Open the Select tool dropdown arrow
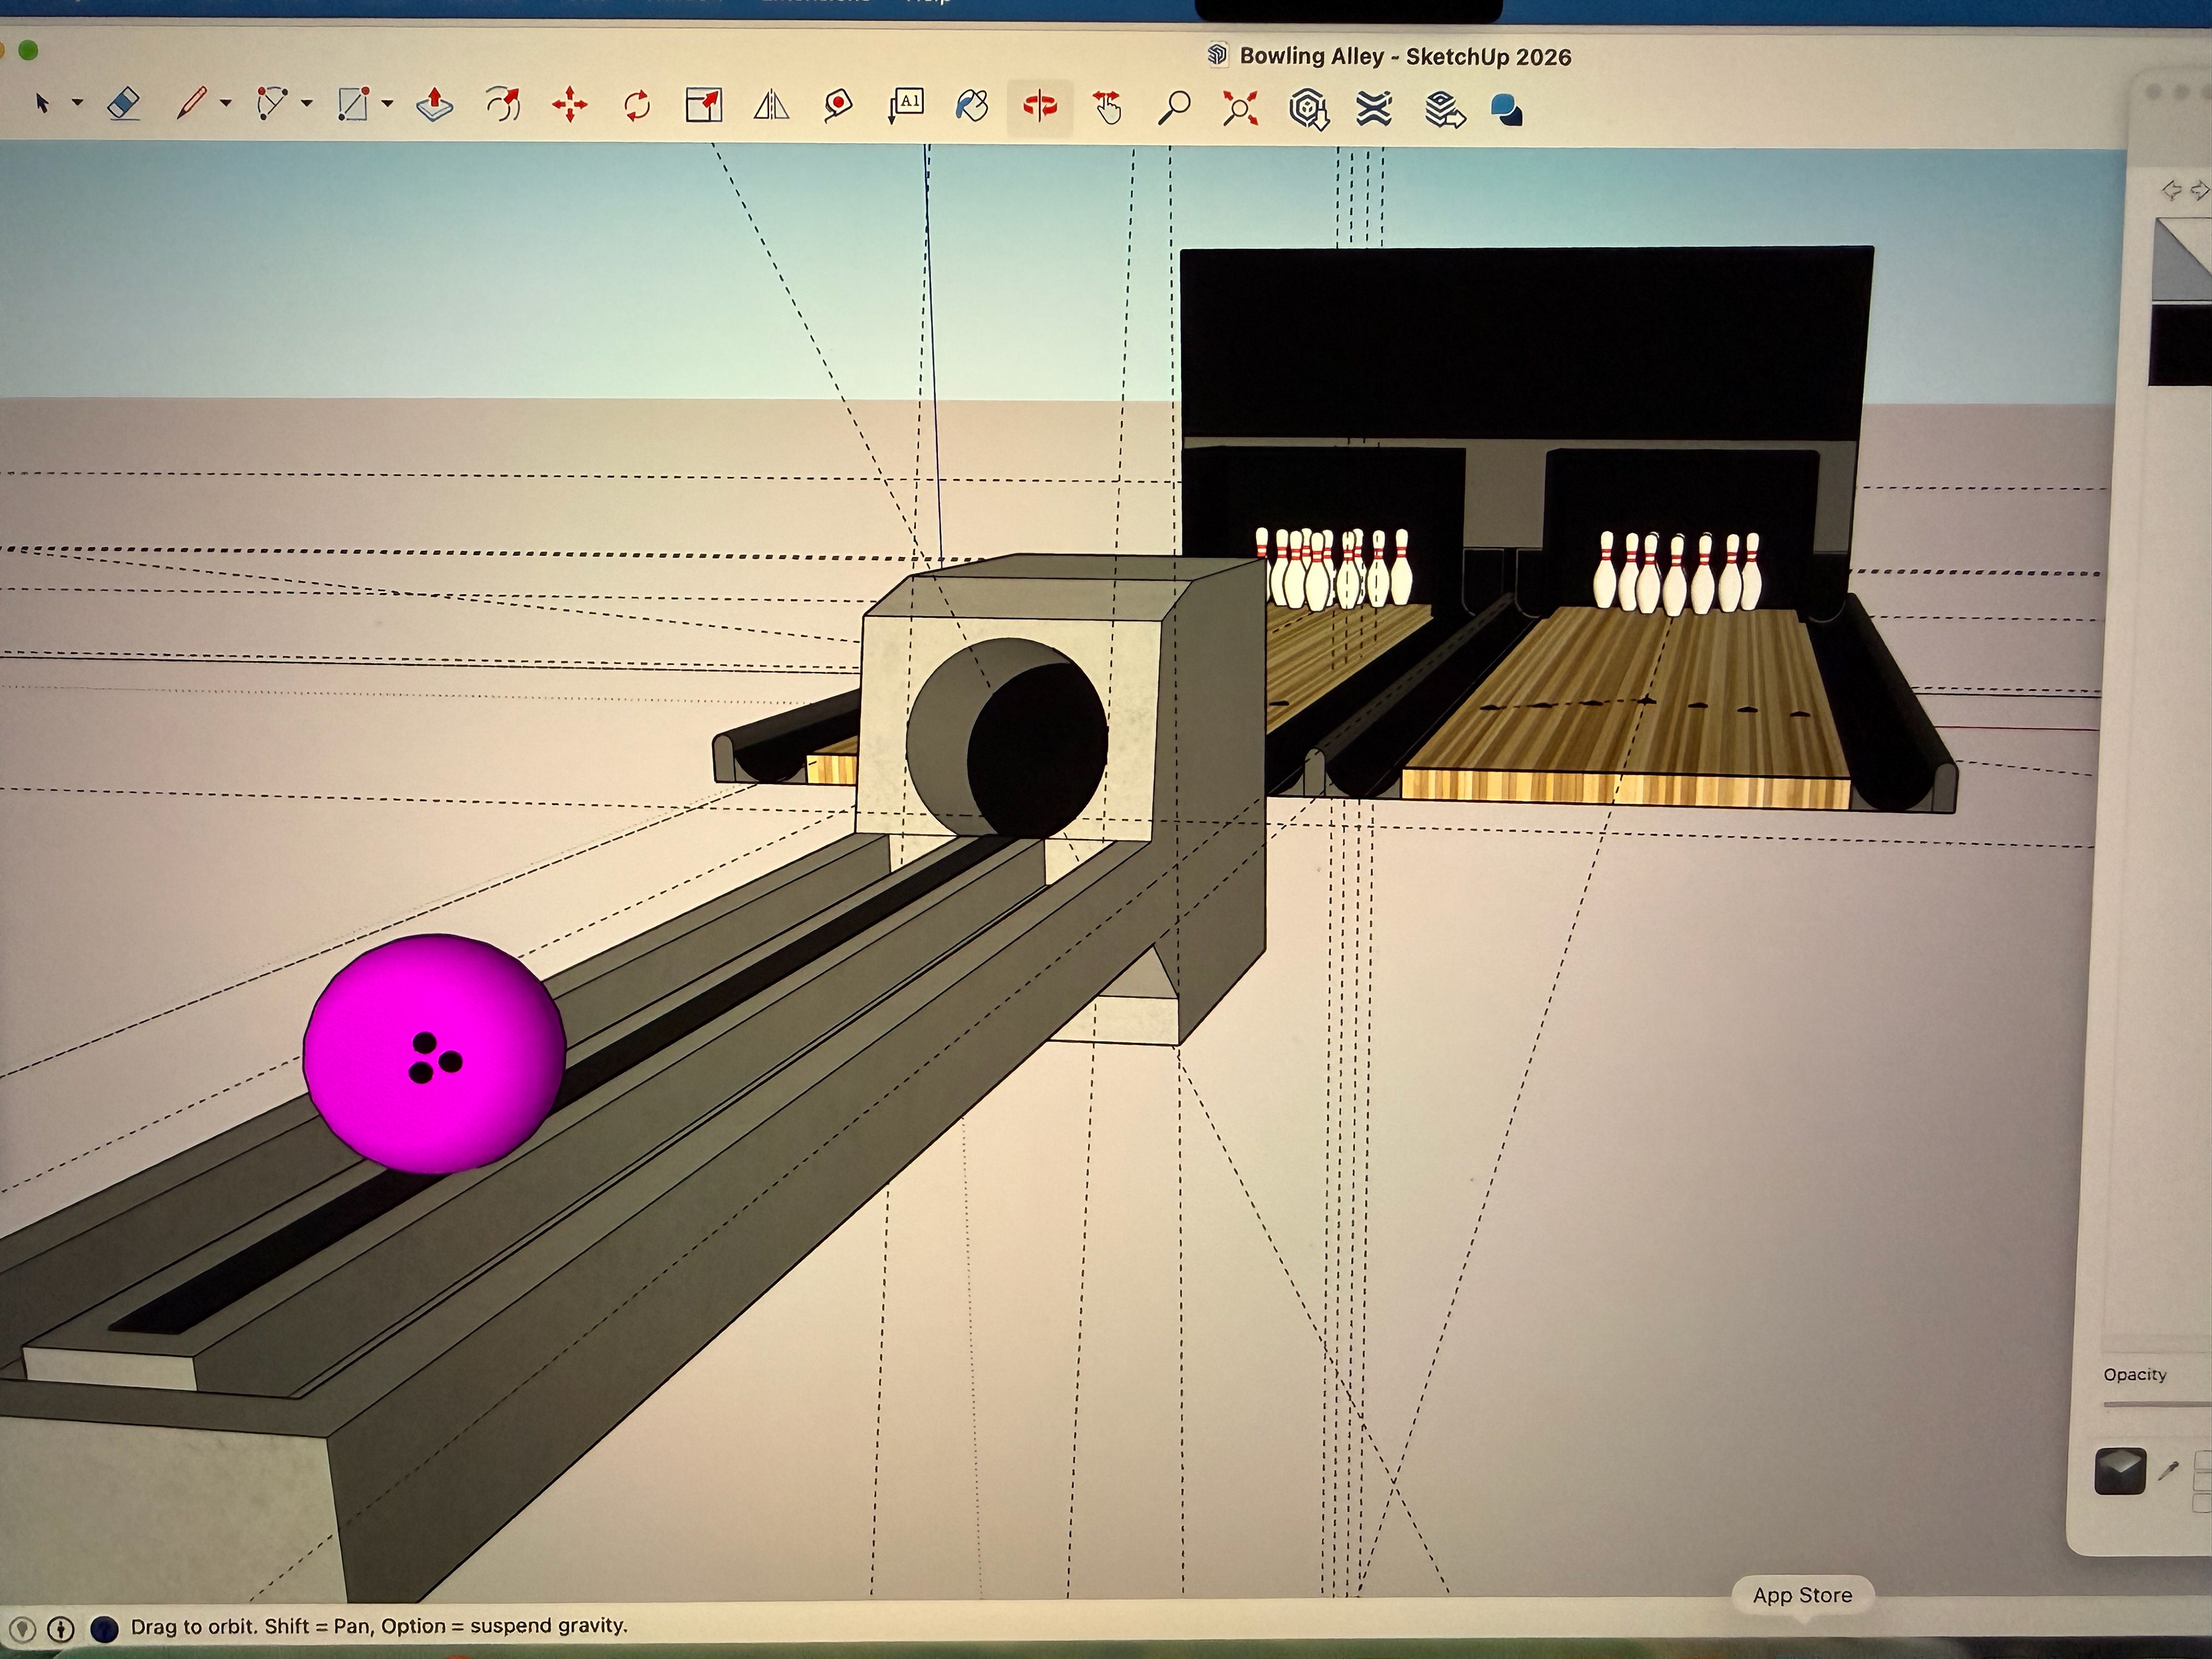Viewport: 2212px width, 1659px height. click(x=77, y=103)
